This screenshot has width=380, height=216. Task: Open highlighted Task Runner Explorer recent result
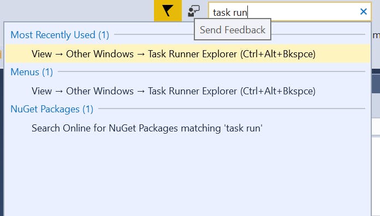point(188,54)
